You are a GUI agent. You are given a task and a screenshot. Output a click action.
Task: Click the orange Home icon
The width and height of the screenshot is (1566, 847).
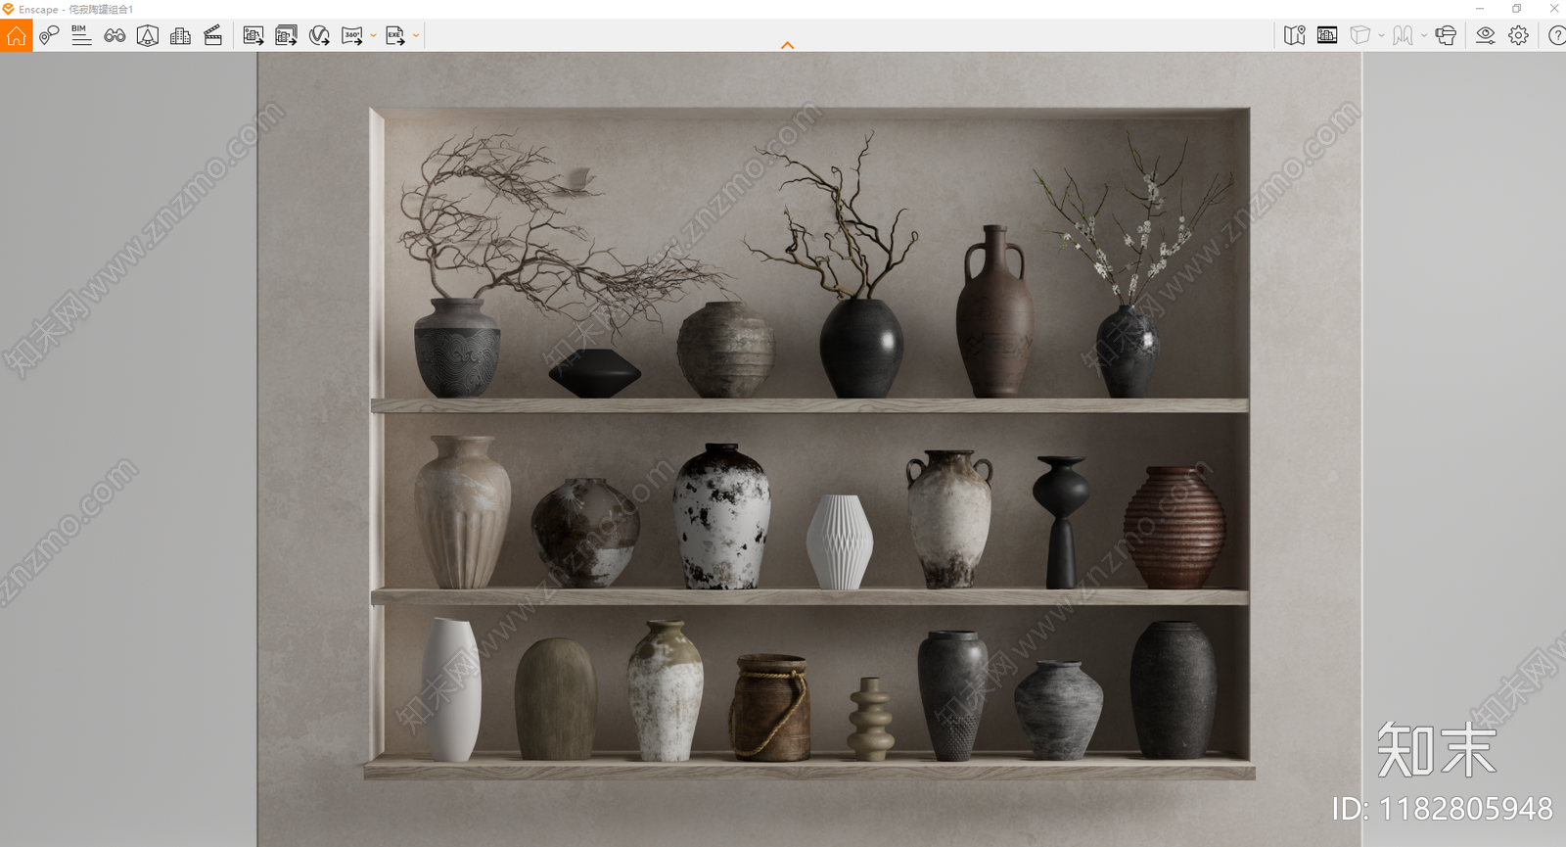16,36
